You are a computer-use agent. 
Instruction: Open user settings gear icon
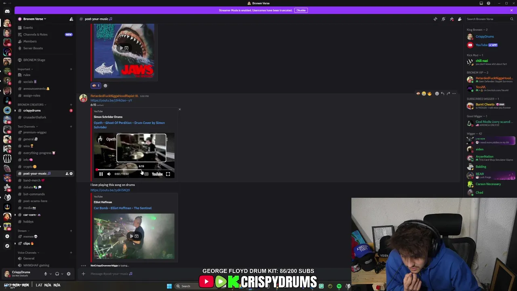[x=69, y=274]
